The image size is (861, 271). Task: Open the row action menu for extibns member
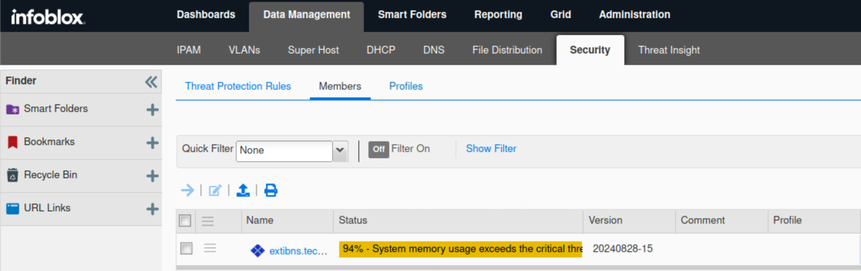click(x=210, y=248)
